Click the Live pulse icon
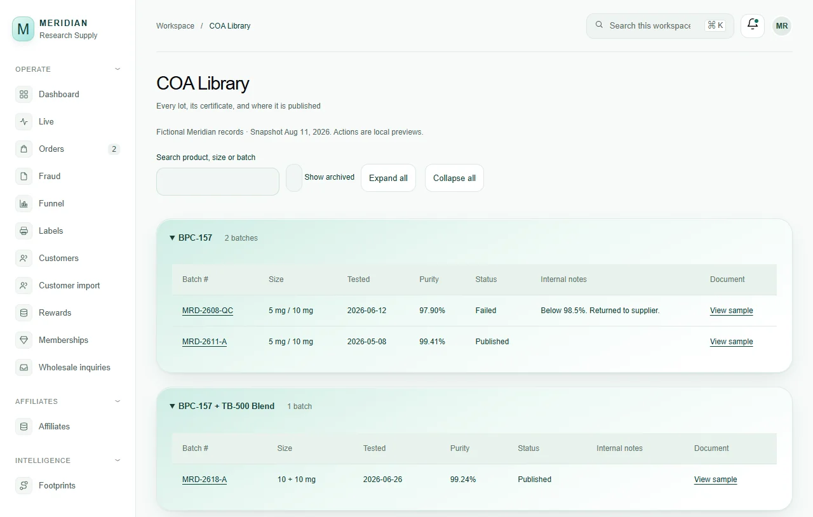Screen dimensions: 813x517 tap(24, 121)
